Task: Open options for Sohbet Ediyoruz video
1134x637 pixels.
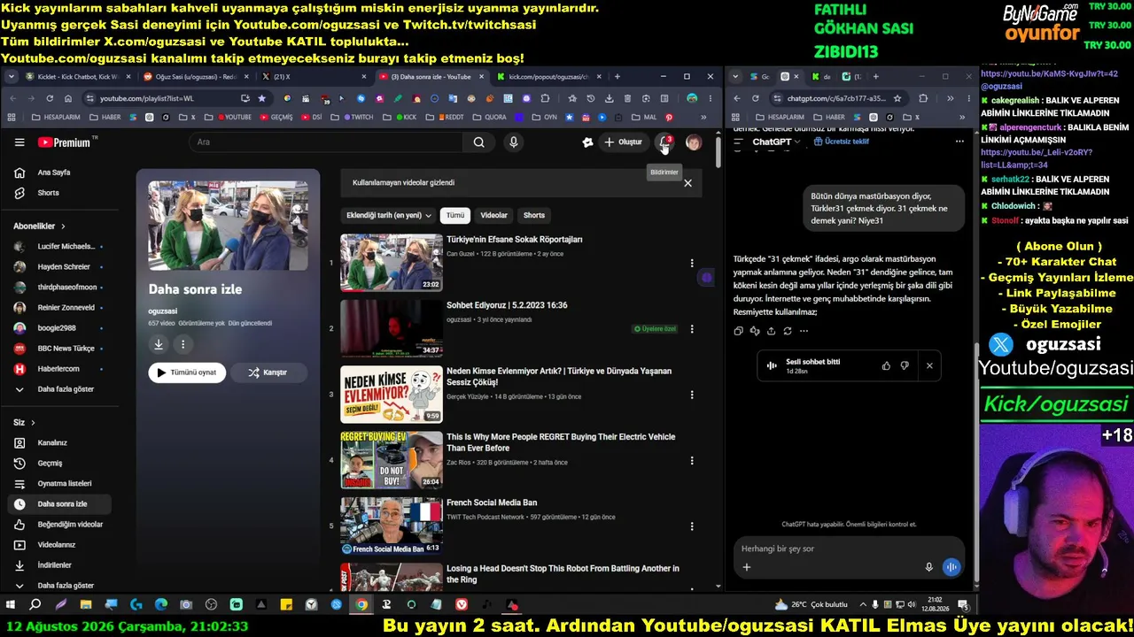Action: 692,329
